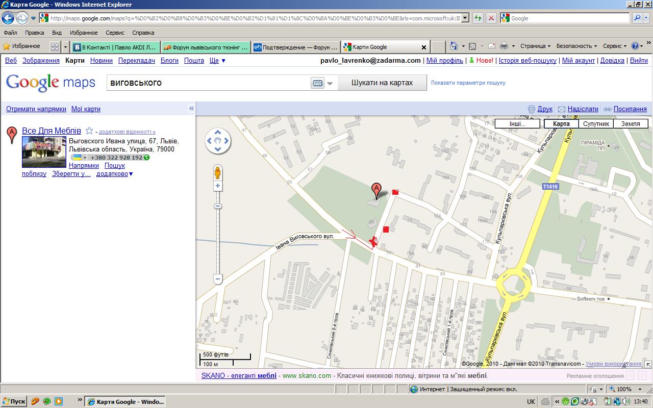
Task: Collapse the left panel with double chevron
Action: [x=191, y=109]
